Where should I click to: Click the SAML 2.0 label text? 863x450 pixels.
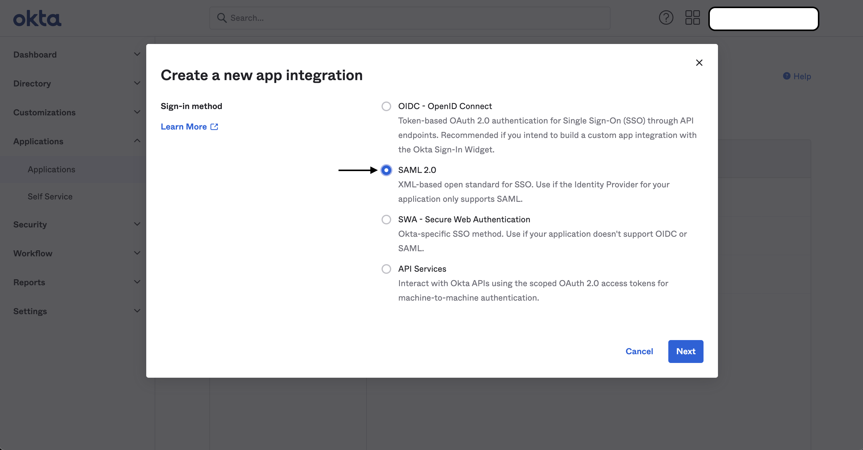click(x=417, y=170)
